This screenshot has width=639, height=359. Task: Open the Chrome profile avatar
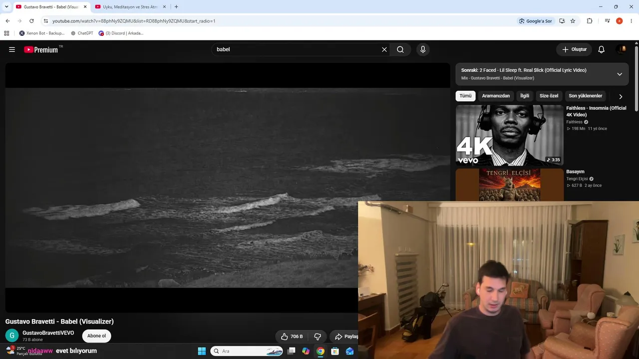[619, 21]
